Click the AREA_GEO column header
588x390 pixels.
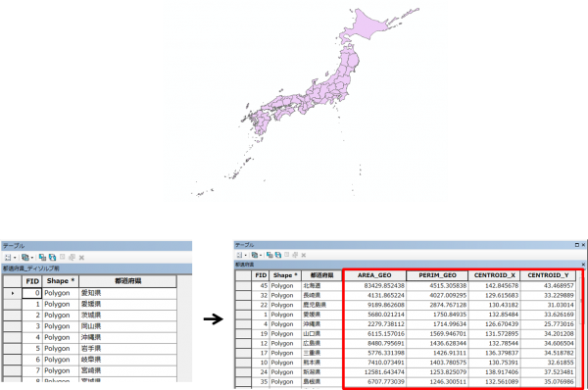coord(374,275)
